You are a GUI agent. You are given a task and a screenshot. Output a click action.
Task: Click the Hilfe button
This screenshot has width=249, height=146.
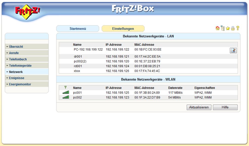coord(225,107)
